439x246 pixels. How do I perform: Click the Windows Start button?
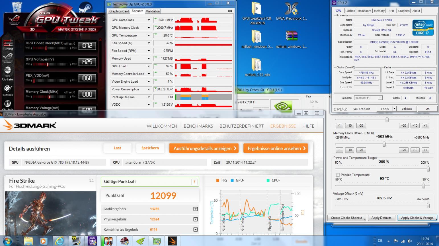(8, 241)
